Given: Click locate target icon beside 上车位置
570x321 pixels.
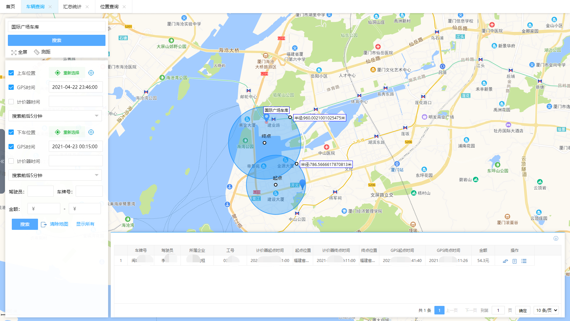Looking at the screenshot, I should click(91, 73).
